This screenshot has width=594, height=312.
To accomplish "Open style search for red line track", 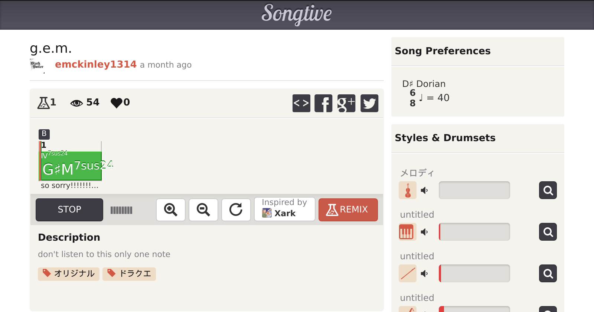I will (548, 273).
